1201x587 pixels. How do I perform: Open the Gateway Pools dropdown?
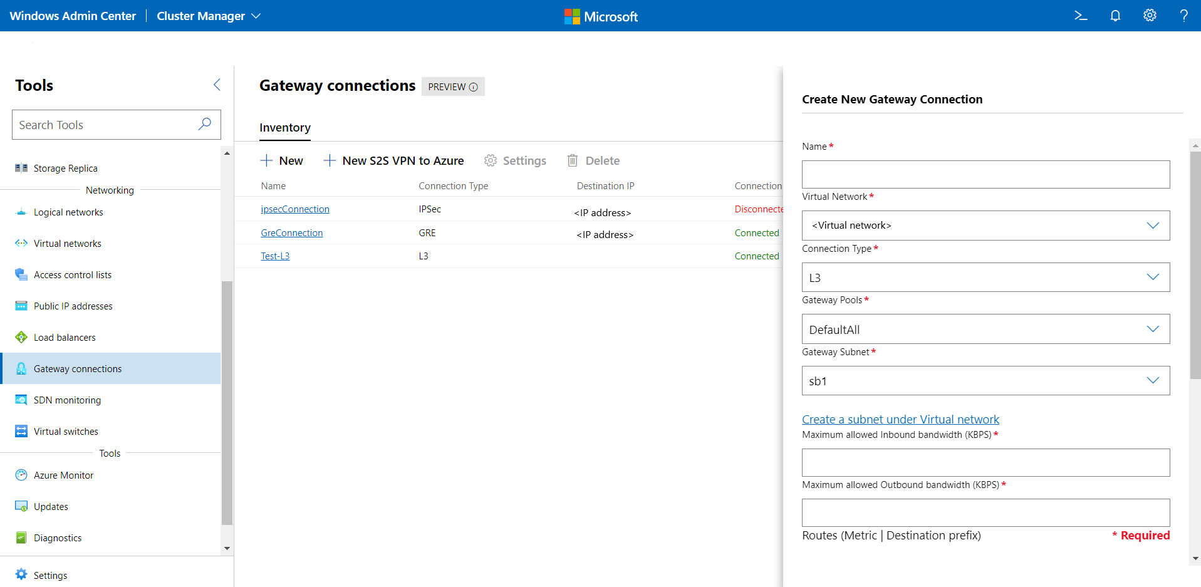985,330
